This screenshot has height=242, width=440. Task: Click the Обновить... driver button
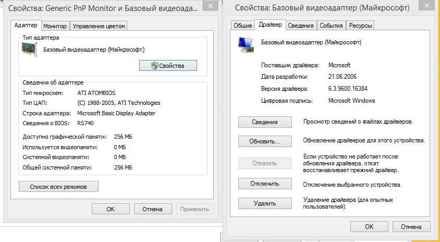265,141
